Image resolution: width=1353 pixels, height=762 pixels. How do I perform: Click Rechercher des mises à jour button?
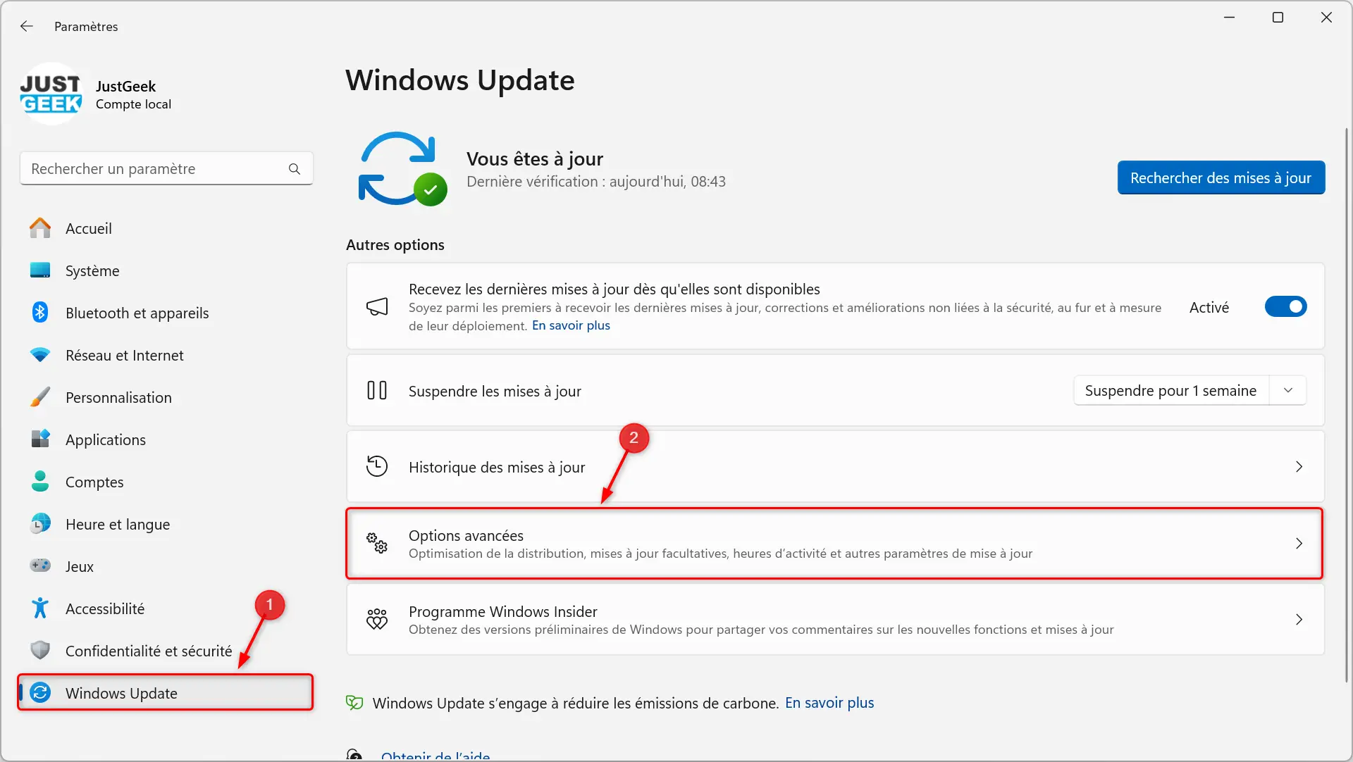[1221, 177]
